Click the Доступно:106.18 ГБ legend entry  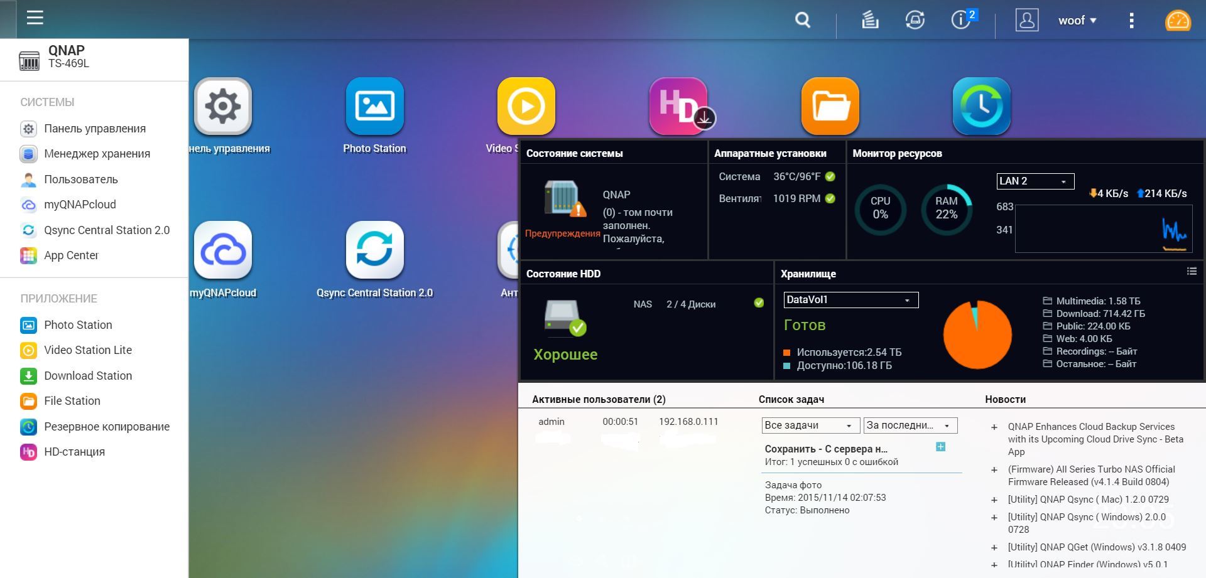[x=837, y=366]
